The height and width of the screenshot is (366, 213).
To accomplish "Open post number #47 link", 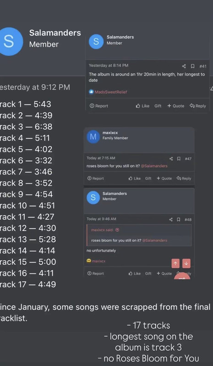I will click(188, 159).
